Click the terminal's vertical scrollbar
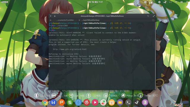The width and height of the screenshot is (190, 107). (x=155, y=56)
